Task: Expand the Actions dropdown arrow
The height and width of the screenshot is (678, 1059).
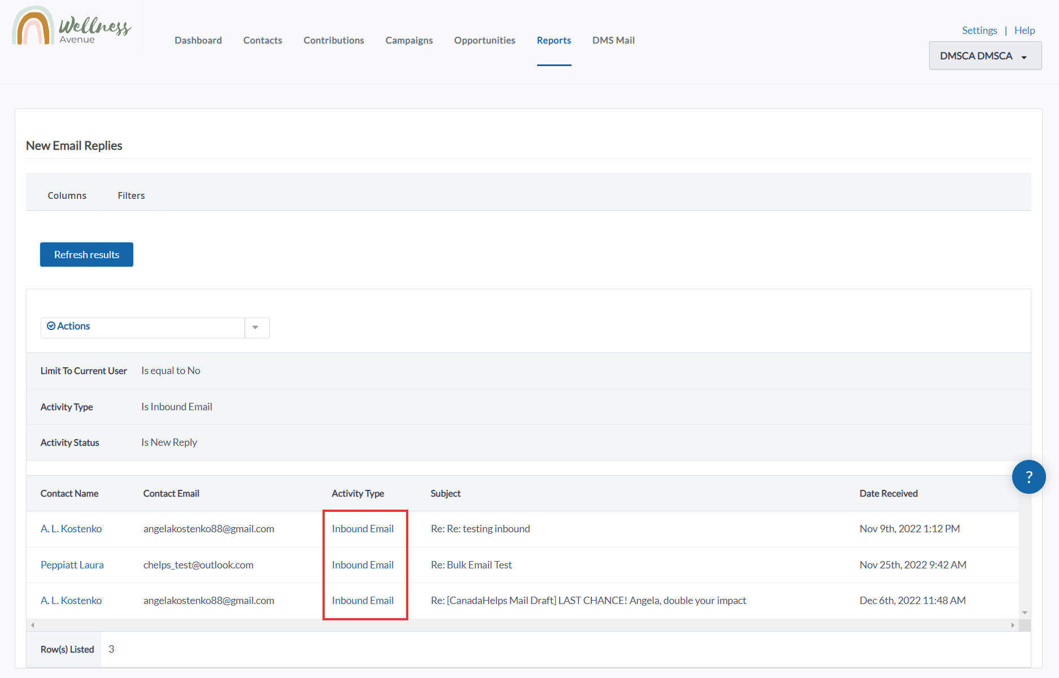Action: pyautogui.click(x=255, y=328)
